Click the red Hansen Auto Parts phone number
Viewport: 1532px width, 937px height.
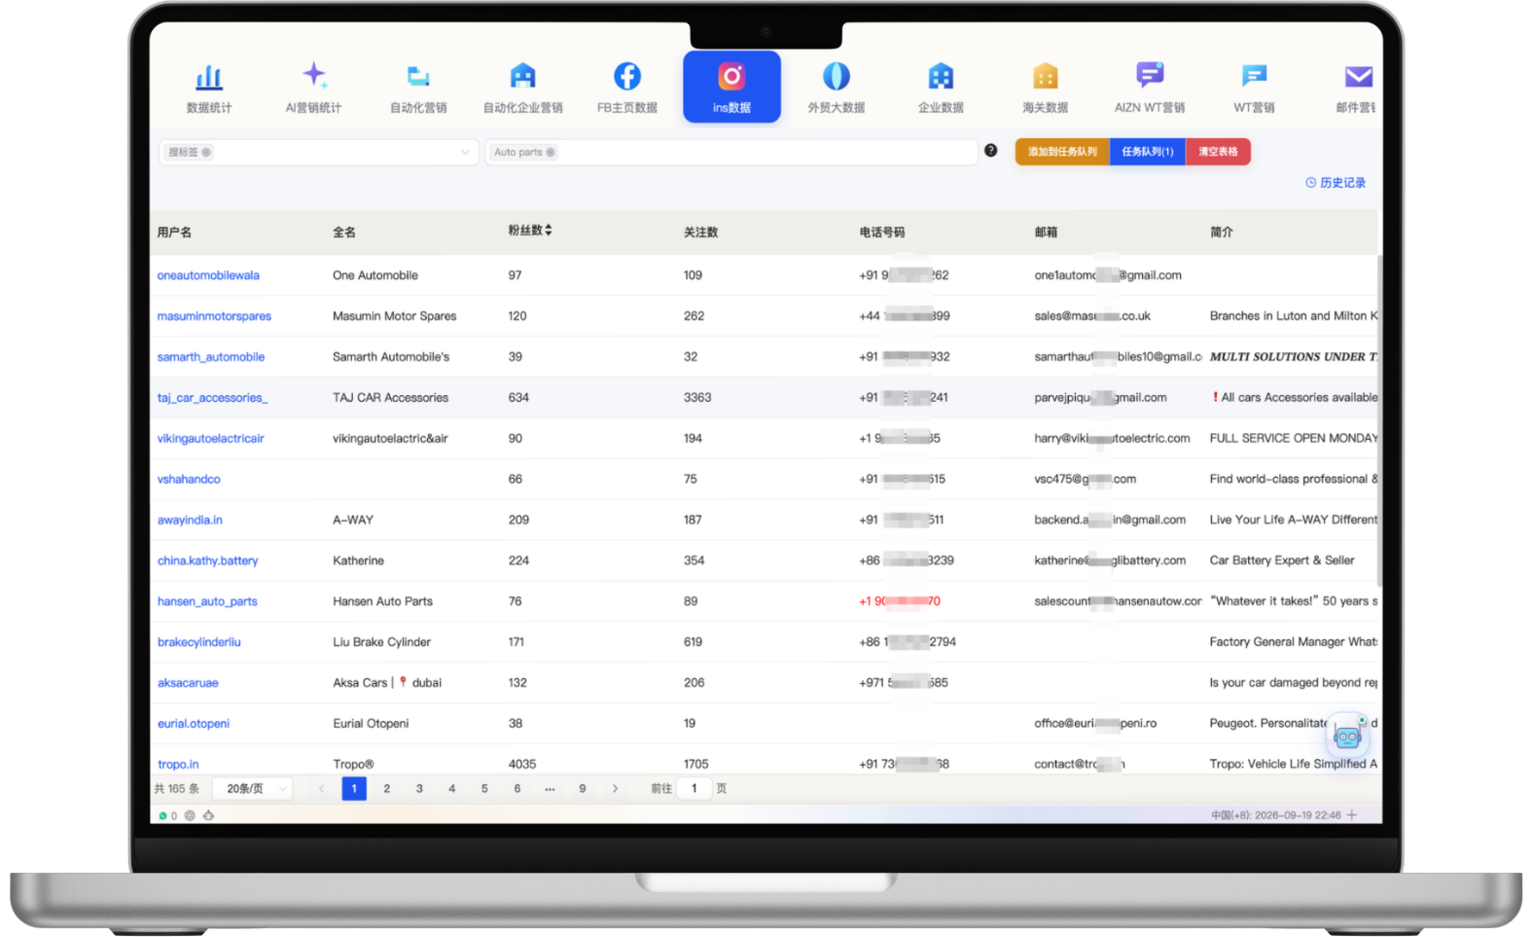(x=900, y=601)
